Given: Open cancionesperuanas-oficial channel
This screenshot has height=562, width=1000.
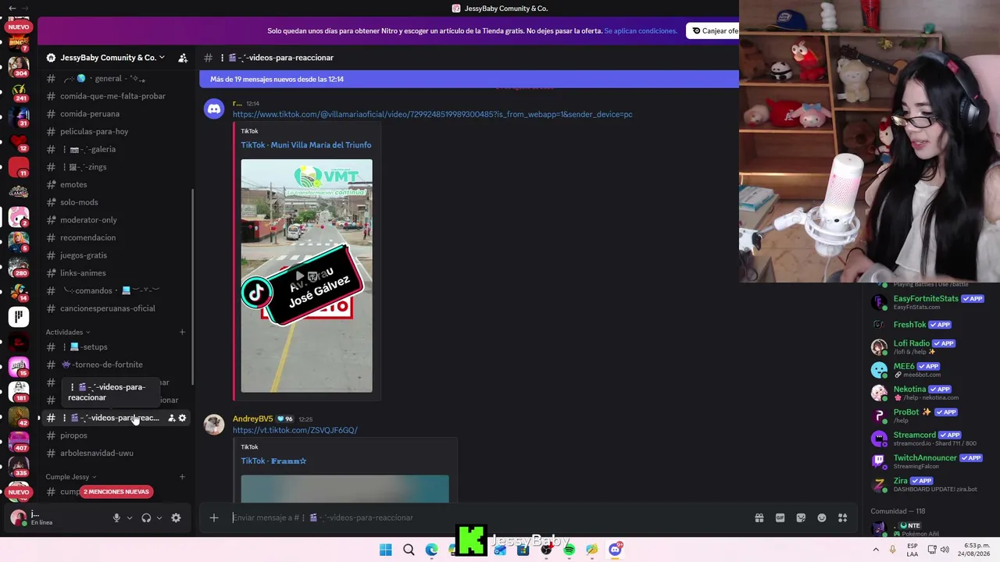Looking at the screenshot, I should pyautogui.click(x=113, y=308).
